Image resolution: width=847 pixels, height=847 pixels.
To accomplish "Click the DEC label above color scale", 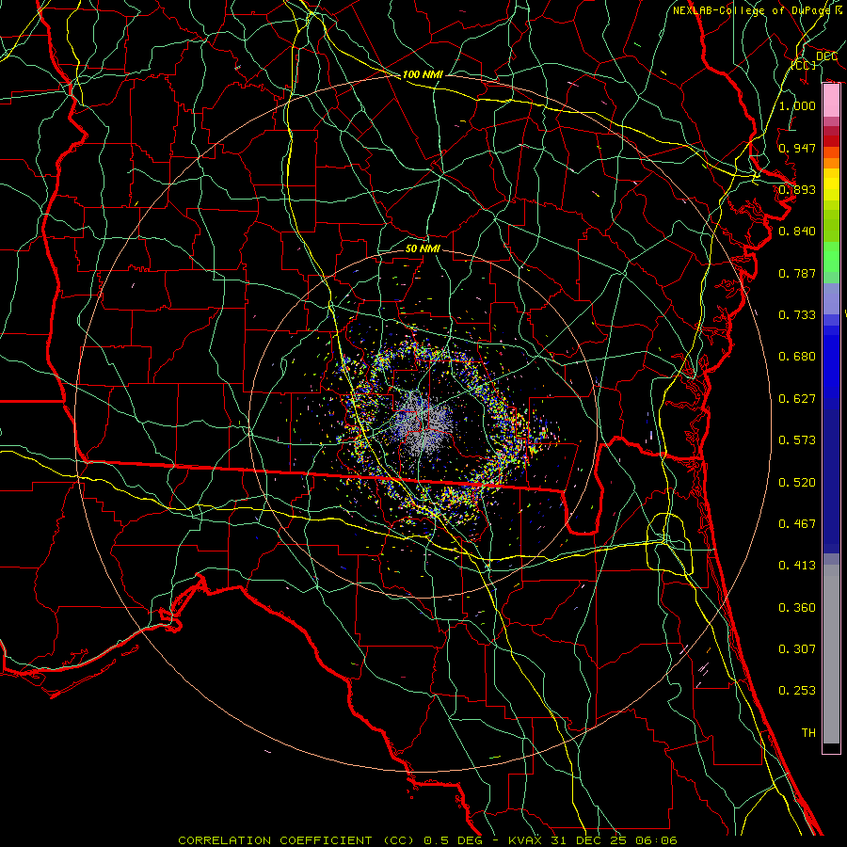I will pos(826,56).
